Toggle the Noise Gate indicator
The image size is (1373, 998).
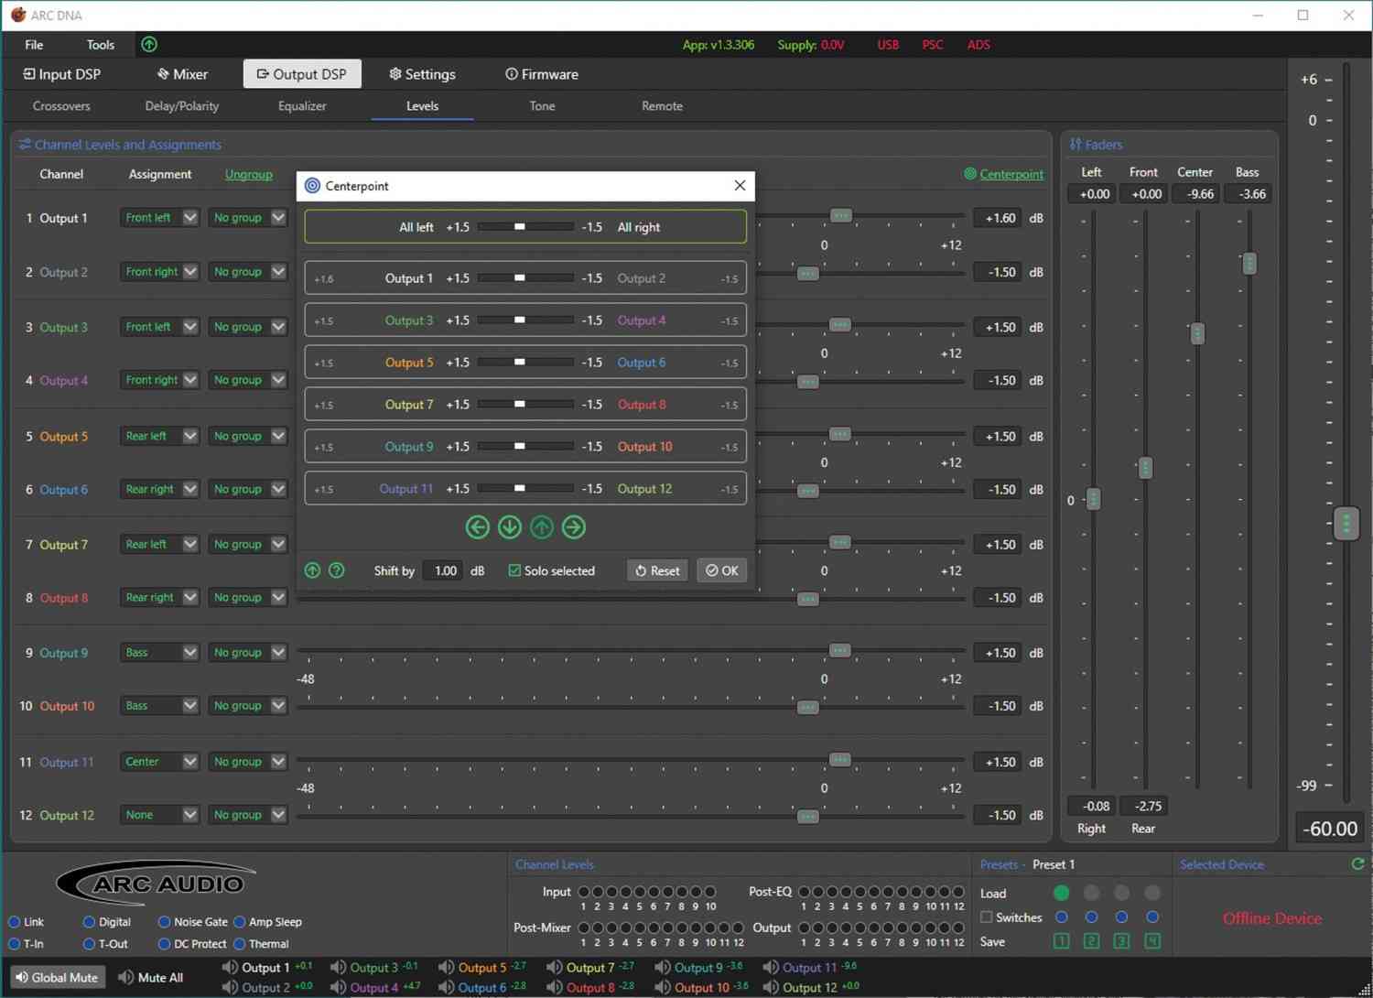pyautogui.click(x=164, y=922)
